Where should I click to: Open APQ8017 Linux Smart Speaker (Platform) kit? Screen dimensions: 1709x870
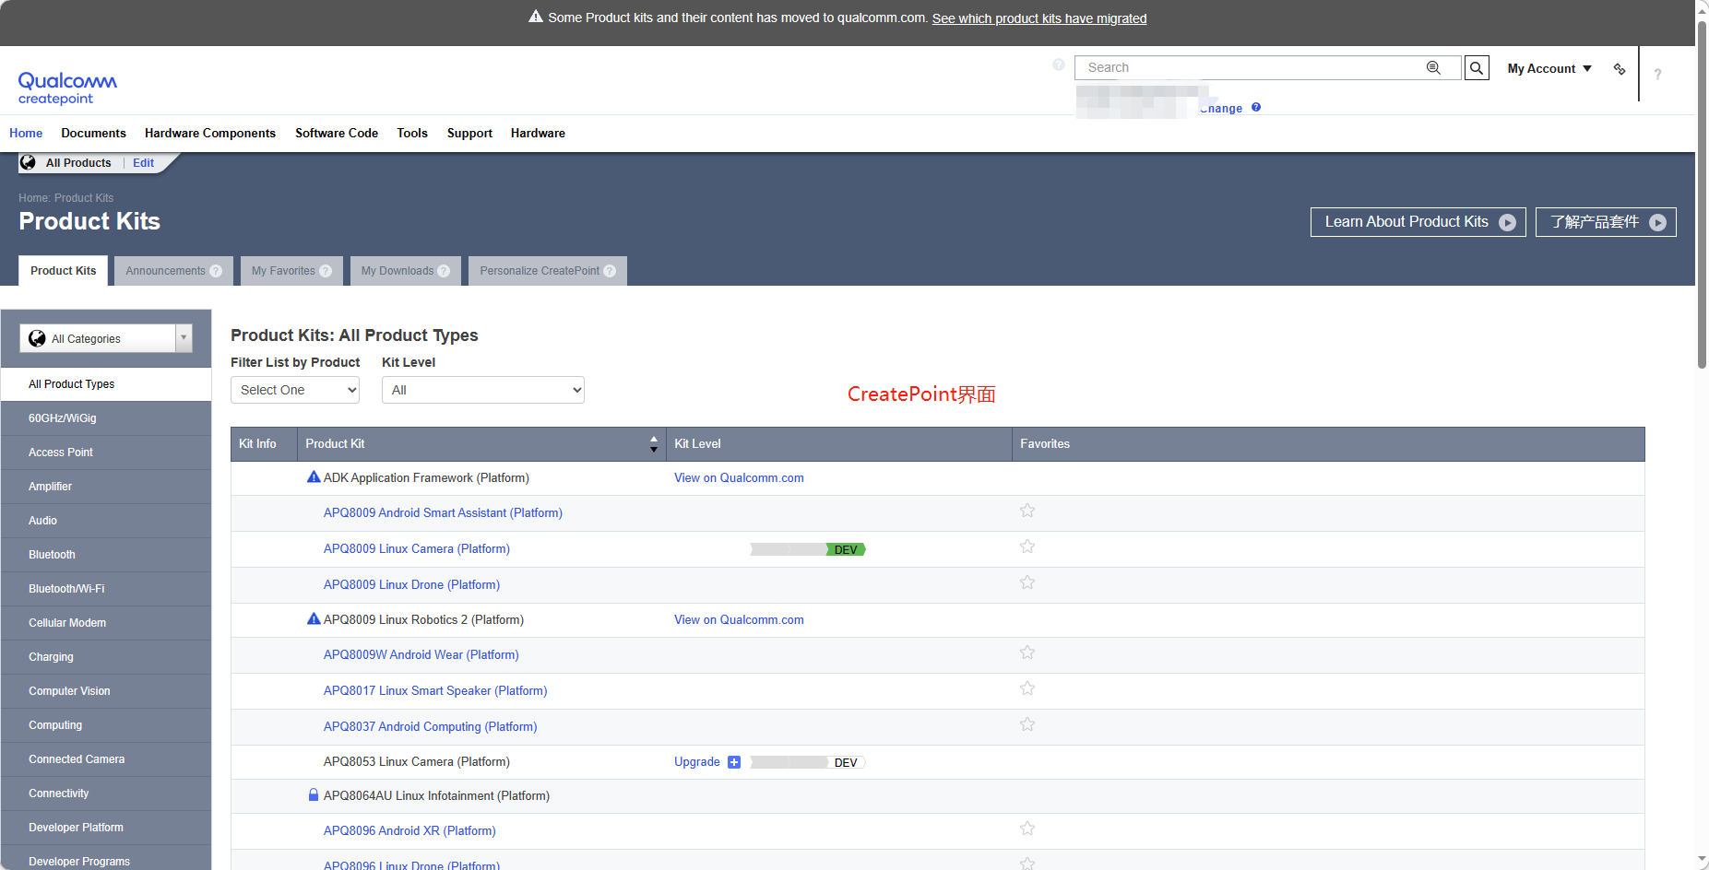click(x=435, y=690)
